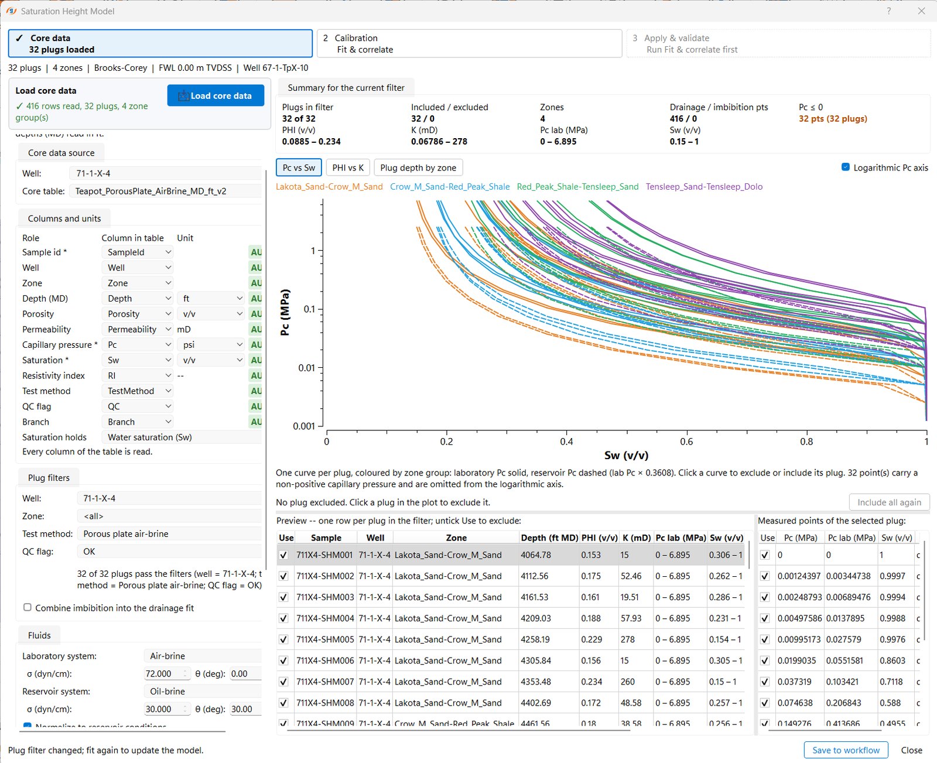Switch to PHI vs K plot tab
Screen dimensions: 937x763
click(348, 167)
